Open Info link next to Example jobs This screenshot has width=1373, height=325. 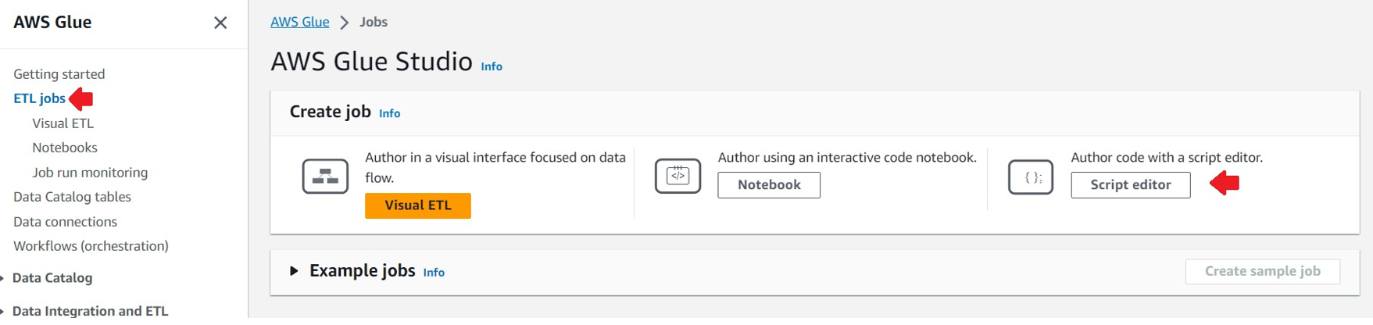pyautogui.click(x=434, y=273)
